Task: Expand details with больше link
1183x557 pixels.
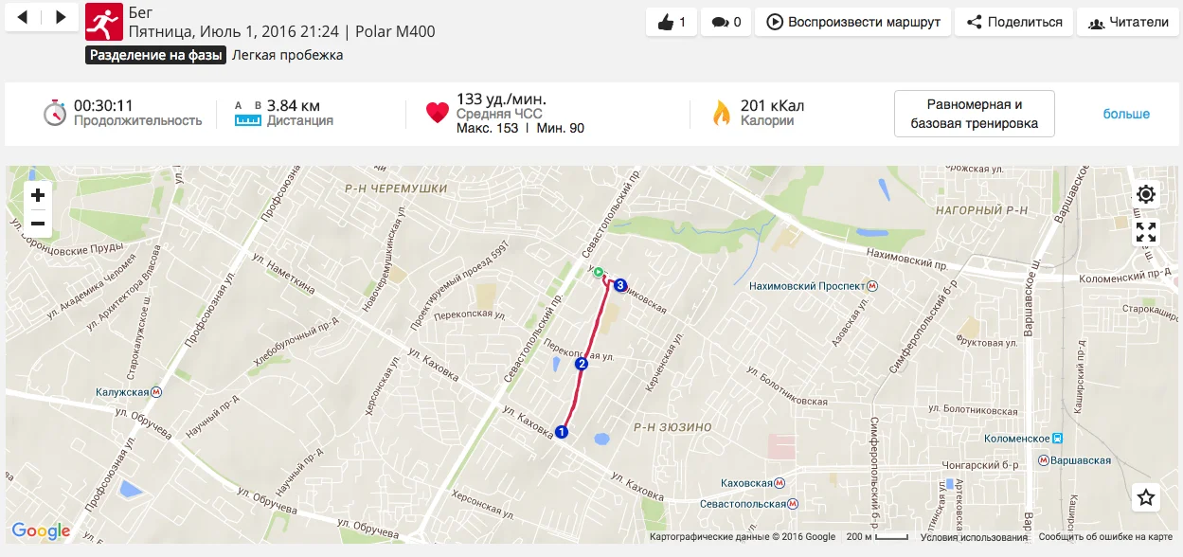Action: tap(1126, 114)
